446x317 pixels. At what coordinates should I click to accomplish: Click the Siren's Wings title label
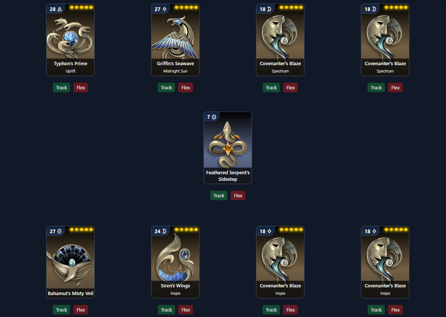pyautogui.click(x=175, y=286)
